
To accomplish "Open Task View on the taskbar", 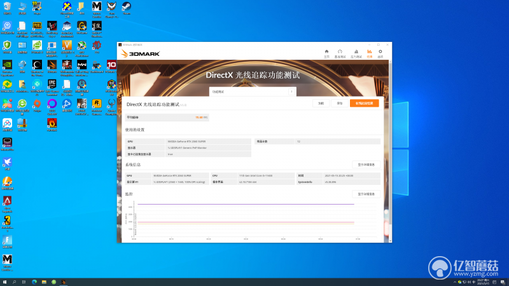I will point(24,282).
